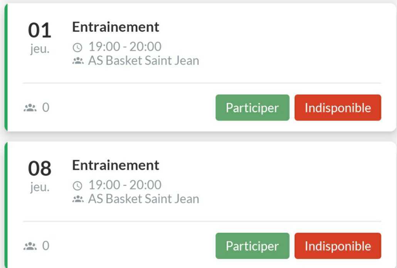Select the 19:00 - 20:00 time on 01 card
397x268 pixels.
[125, 47]
